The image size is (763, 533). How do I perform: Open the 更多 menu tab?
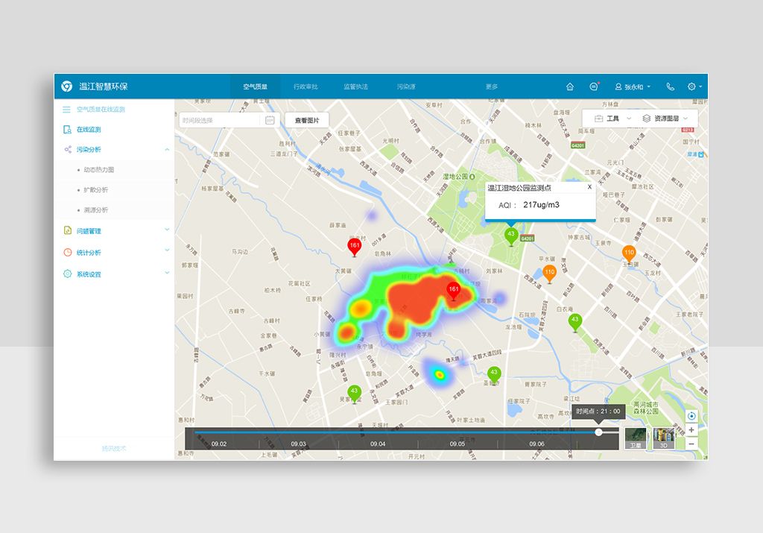492,86
